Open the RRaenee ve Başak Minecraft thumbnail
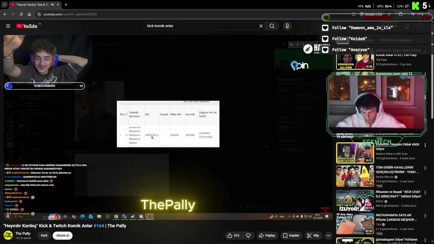The image size is (434, 244). [355, 200]
